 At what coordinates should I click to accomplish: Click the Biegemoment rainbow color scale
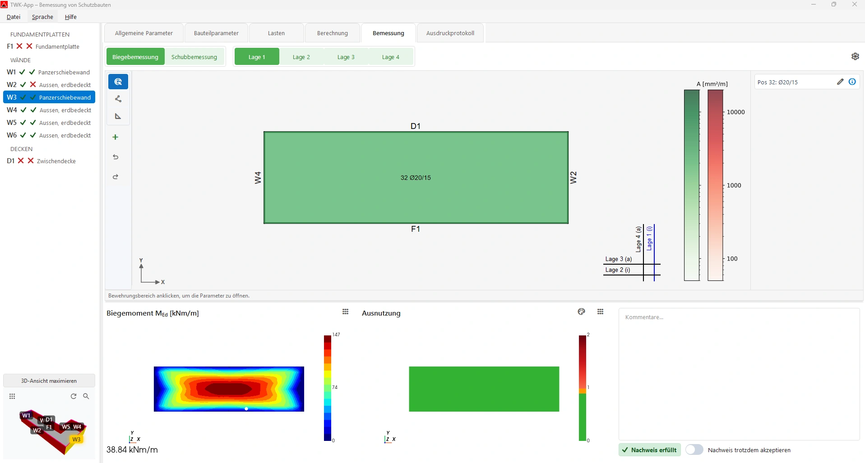(328, 388)
